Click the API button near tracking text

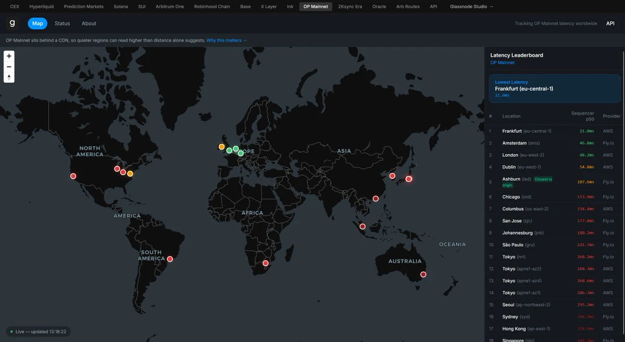[x=610, y=23]
